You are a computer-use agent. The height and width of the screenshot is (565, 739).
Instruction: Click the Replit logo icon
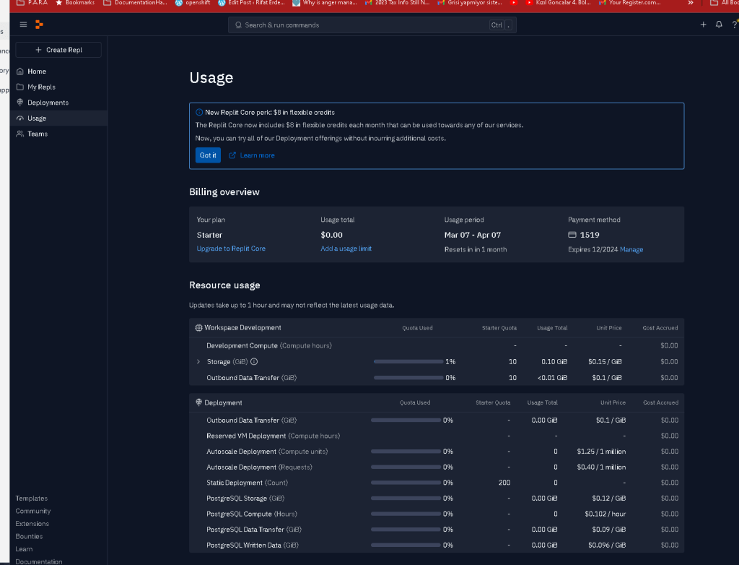39,25
